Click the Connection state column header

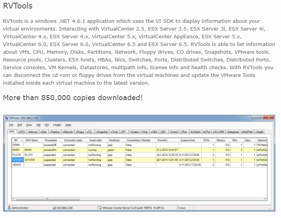[75, 140]
